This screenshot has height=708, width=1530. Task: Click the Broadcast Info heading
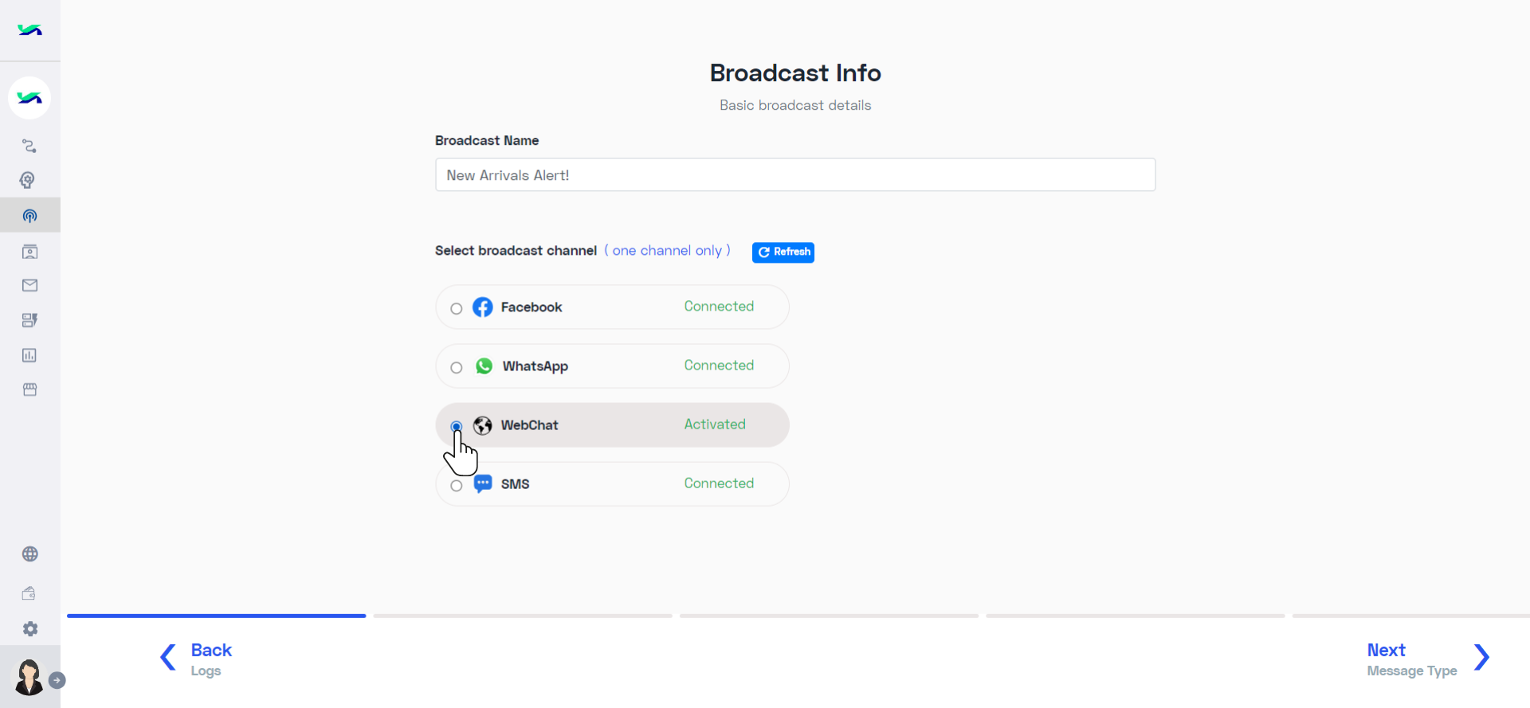[795, 73]
